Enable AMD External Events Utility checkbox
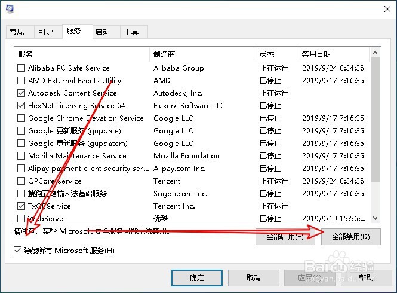 tap(21, 80)
